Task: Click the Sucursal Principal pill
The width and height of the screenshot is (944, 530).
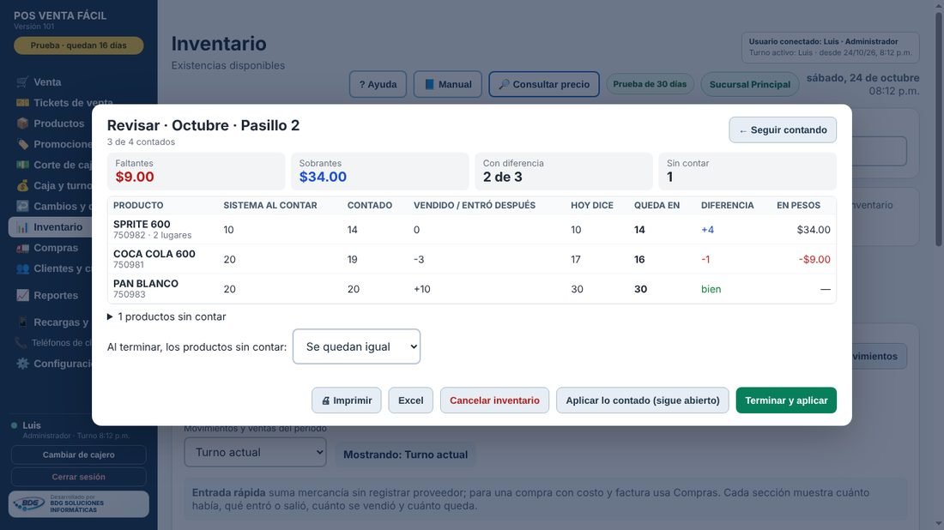Action: point(750,84)
